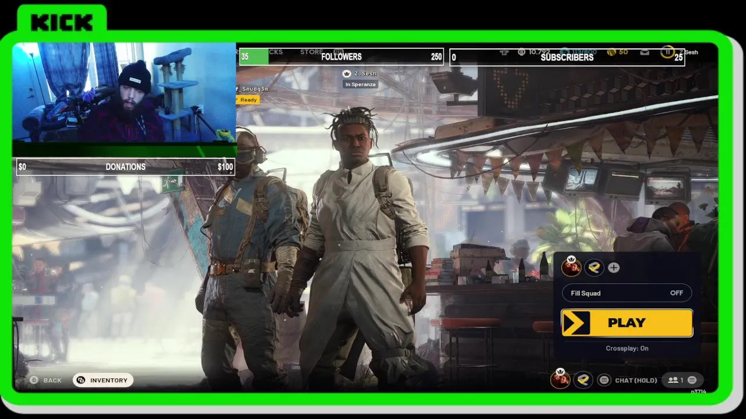Click the plus icon to invite a squad member
Viewport: 746px width, 419px height.
pos(614,268)
